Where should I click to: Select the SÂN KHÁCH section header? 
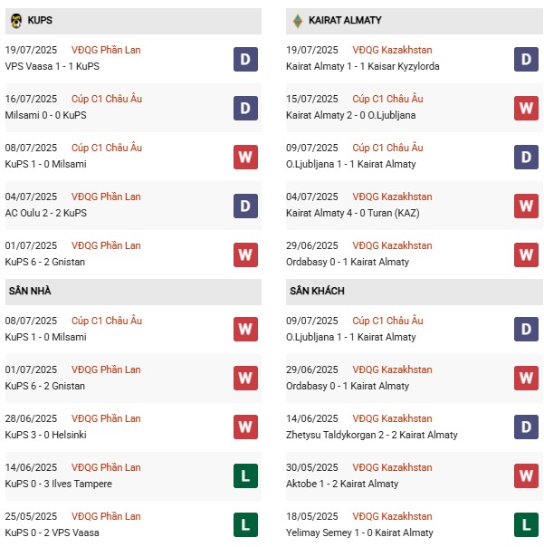317,291
